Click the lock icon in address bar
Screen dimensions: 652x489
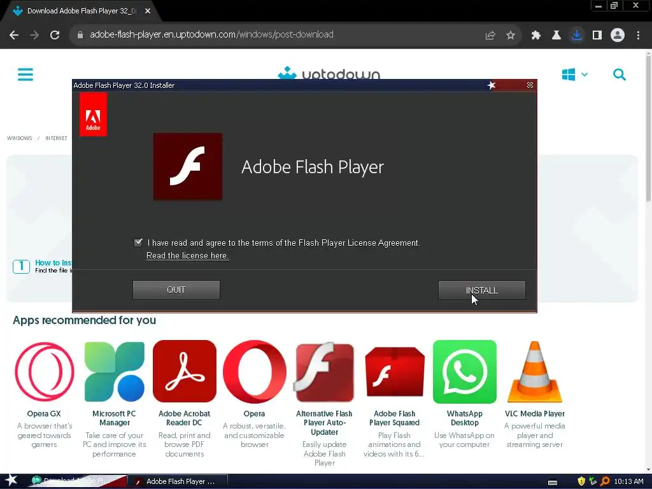tap(80, 35)
